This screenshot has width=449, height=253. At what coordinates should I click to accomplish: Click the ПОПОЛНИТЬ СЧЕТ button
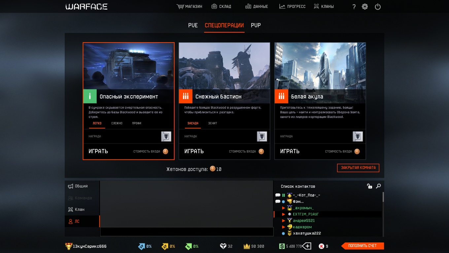coord(363,246)
